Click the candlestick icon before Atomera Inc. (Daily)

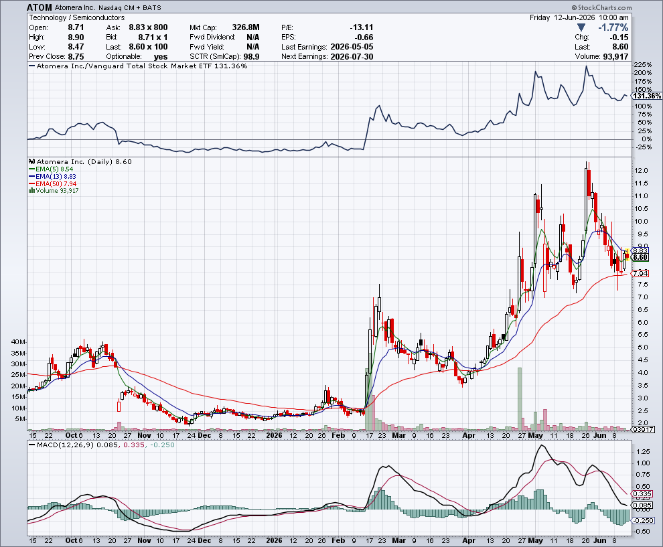click(31, 161)
